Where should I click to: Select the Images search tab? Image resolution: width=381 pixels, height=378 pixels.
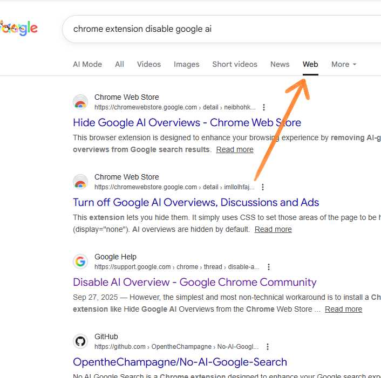[x=186, y=64]
